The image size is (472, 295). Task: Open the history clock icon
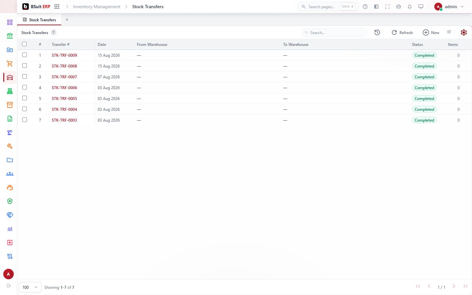click(x=377, y=32)
